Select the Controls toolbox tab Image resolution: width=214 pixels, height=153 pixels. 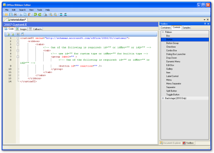point(176,27)
